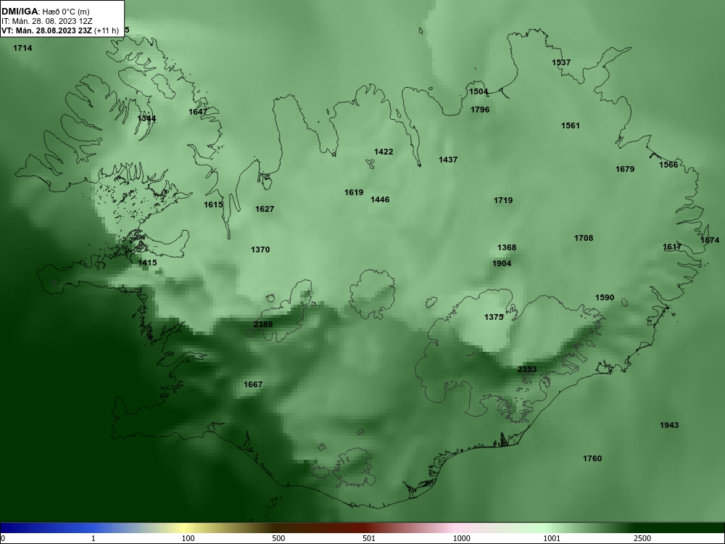This screenshot has height=544, width=725.
Task: Click the 1874 value at the eastern edge
Action: (710, 240)
